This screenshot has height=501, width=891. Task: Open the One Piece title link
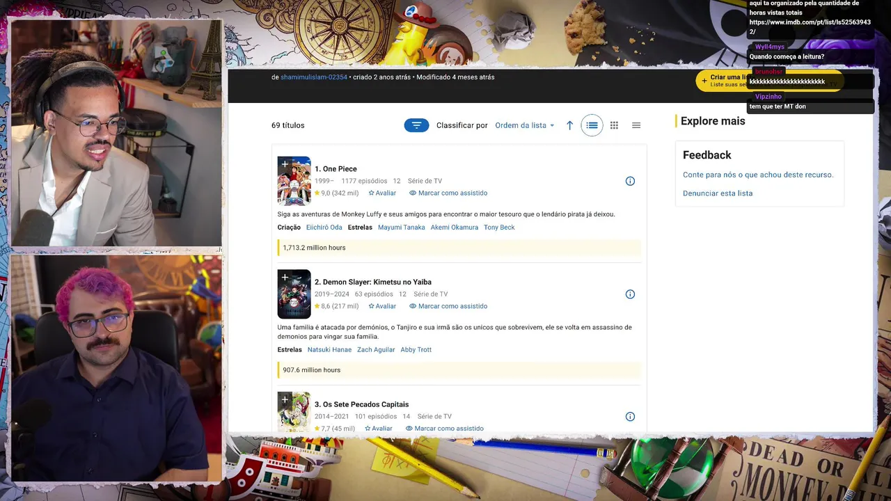click(x=336, y=169)
